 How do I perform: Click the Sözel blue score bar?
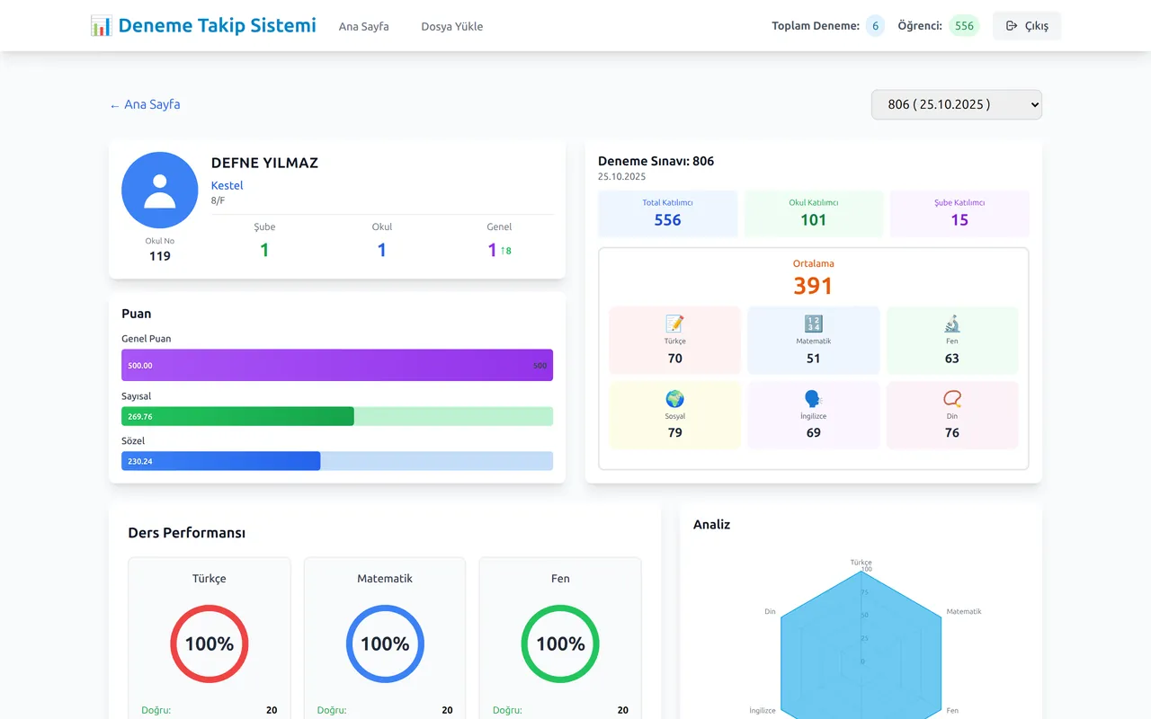click(x=337, y=461)
